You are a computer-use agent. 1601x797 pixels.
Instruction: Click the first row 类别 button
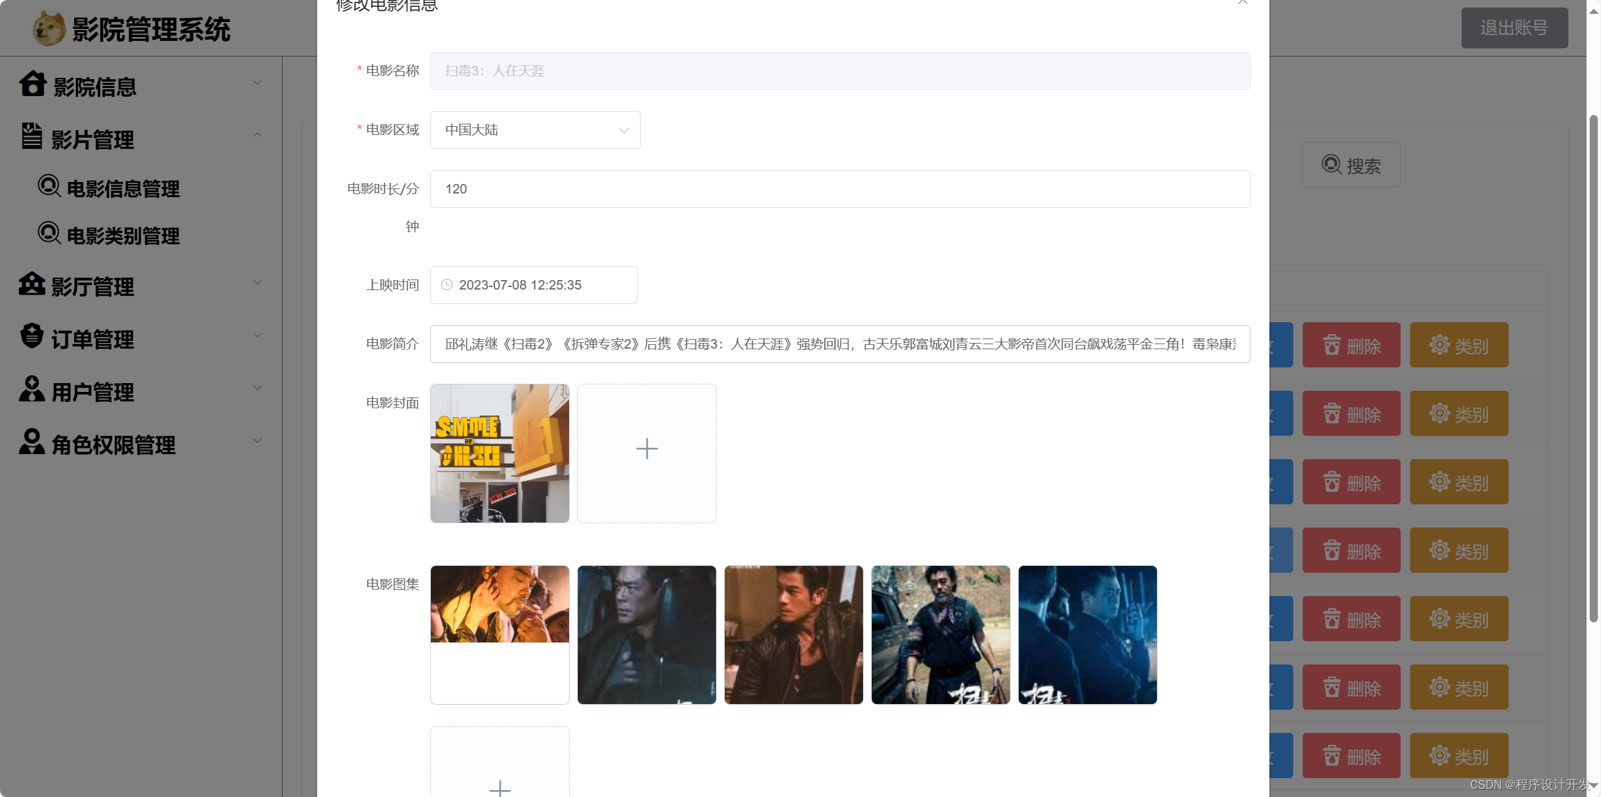(x=1458, y=345)
